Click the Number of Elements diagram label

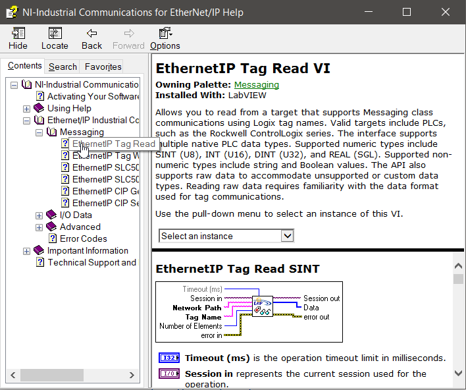(190, 326)
